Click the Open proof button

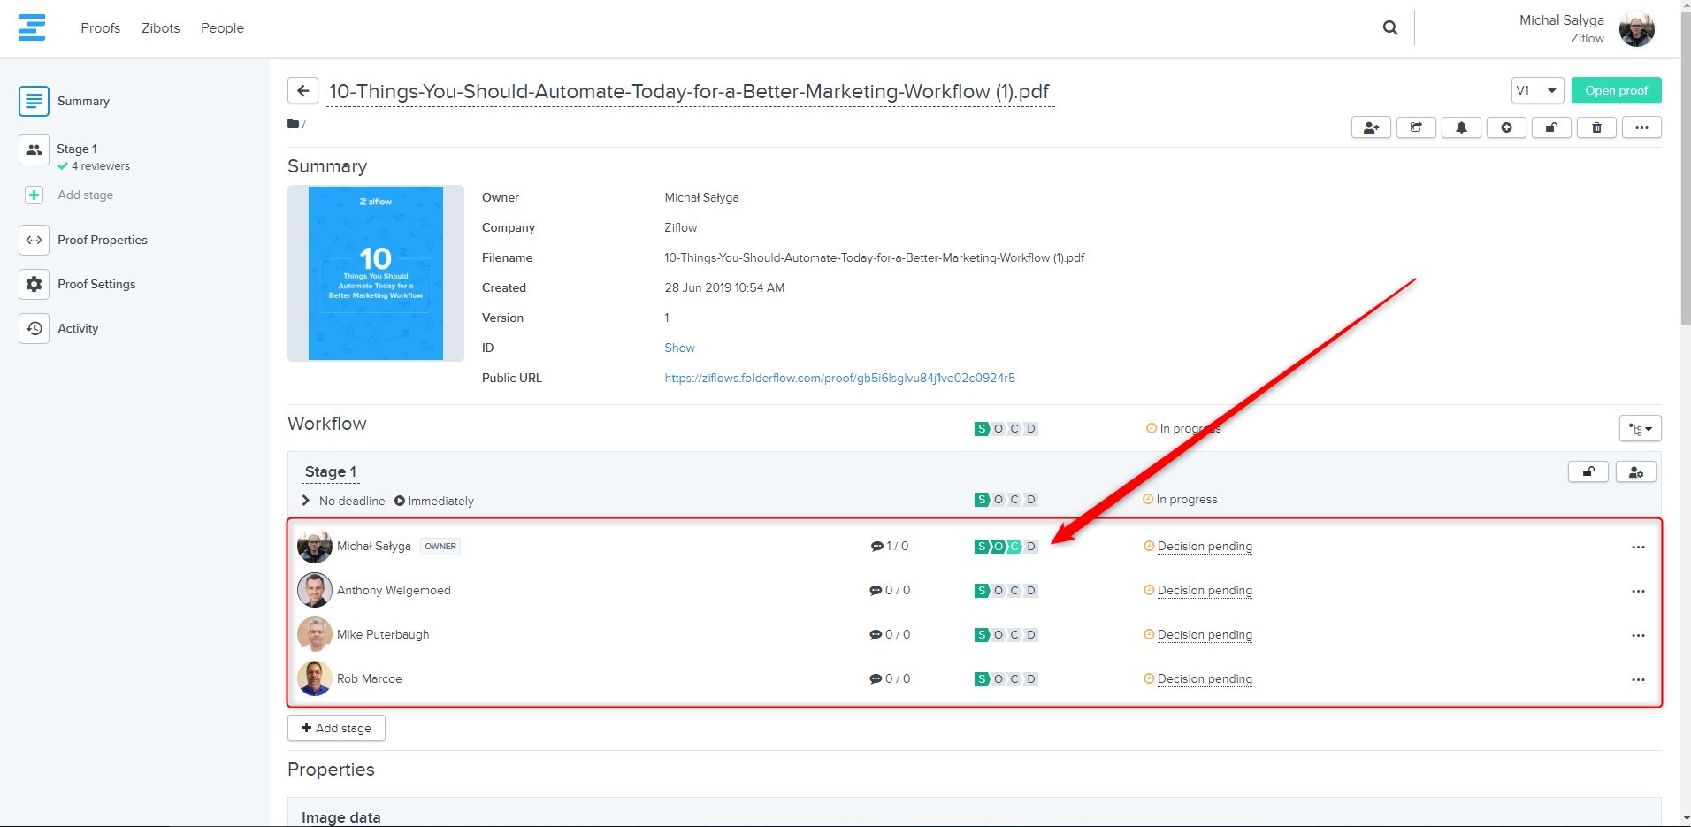(1616, 90)
